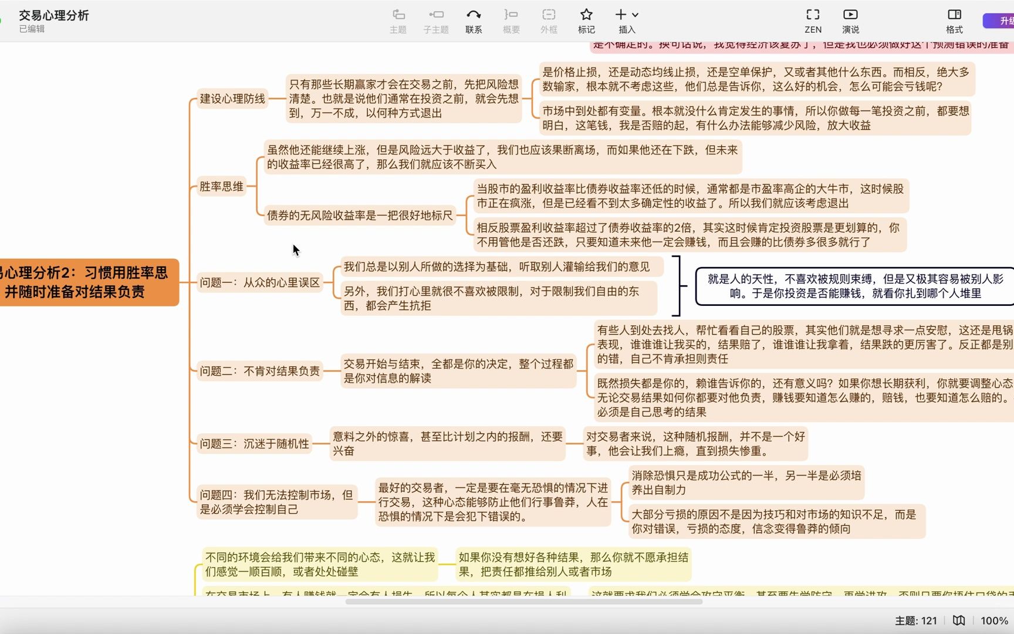
Task: Click the summary bracket beside 问题一 subtopics
Action: (x=678, y=286)
